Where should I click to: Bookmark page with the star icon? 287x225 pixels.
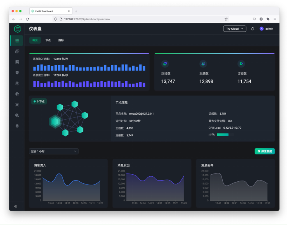click(226, 19)
